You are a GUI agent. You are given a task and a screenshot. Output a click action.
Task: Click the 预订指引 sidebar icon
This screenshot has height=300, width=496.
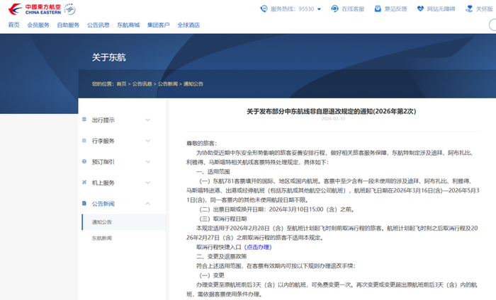click(85, 162)
